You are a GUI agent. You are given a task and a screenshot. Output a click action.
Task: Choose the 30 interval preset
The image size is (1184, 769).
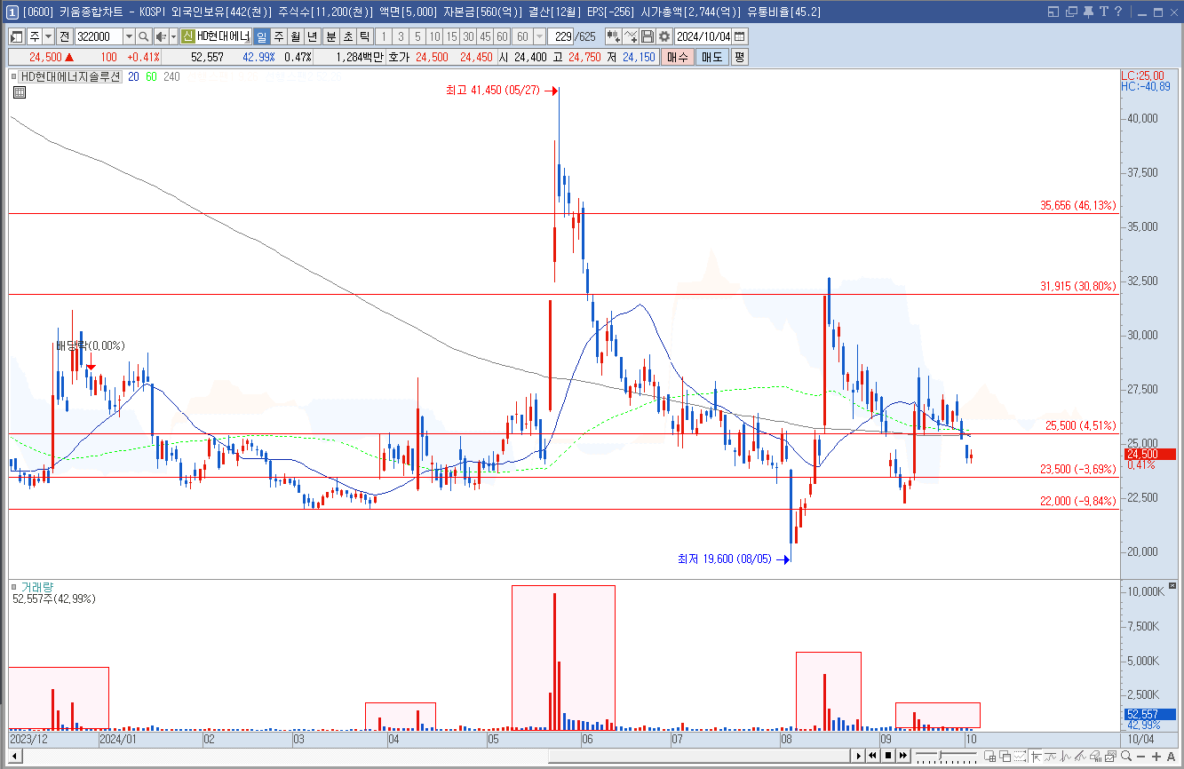click(468, 36)
